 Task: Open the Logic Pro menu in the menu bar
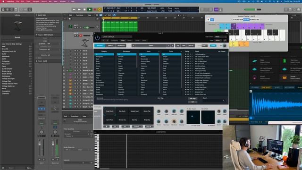coord(10,1)
